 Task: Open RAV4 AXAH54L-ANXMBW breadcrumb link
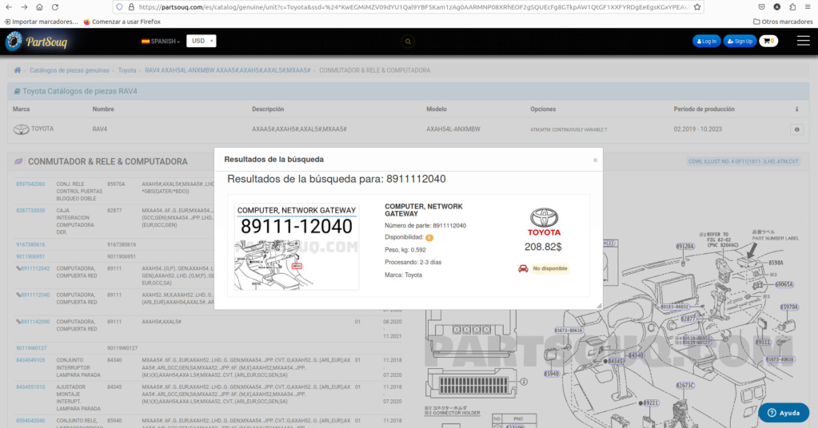pyautogui.click(x=227, y=70)
